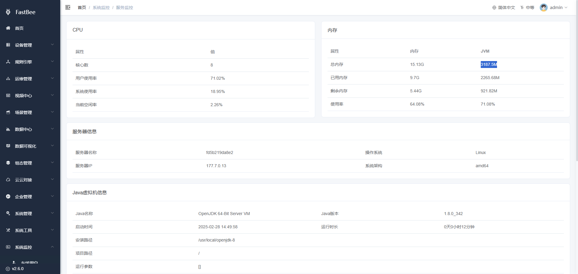578x274 pixels.
Task: Click the 企业管理 enterprise icon
Action: (8, 196)
